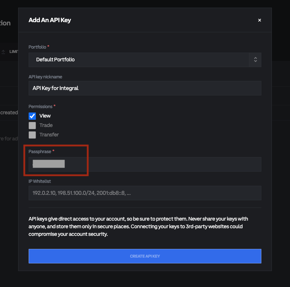Viewport: 290px width, 287px height.
Task: Focus the API key nickname field
Action: coord(145,88)
